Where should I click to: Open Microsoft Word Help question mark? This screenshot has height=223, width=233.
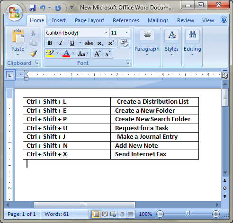[224, 19]
